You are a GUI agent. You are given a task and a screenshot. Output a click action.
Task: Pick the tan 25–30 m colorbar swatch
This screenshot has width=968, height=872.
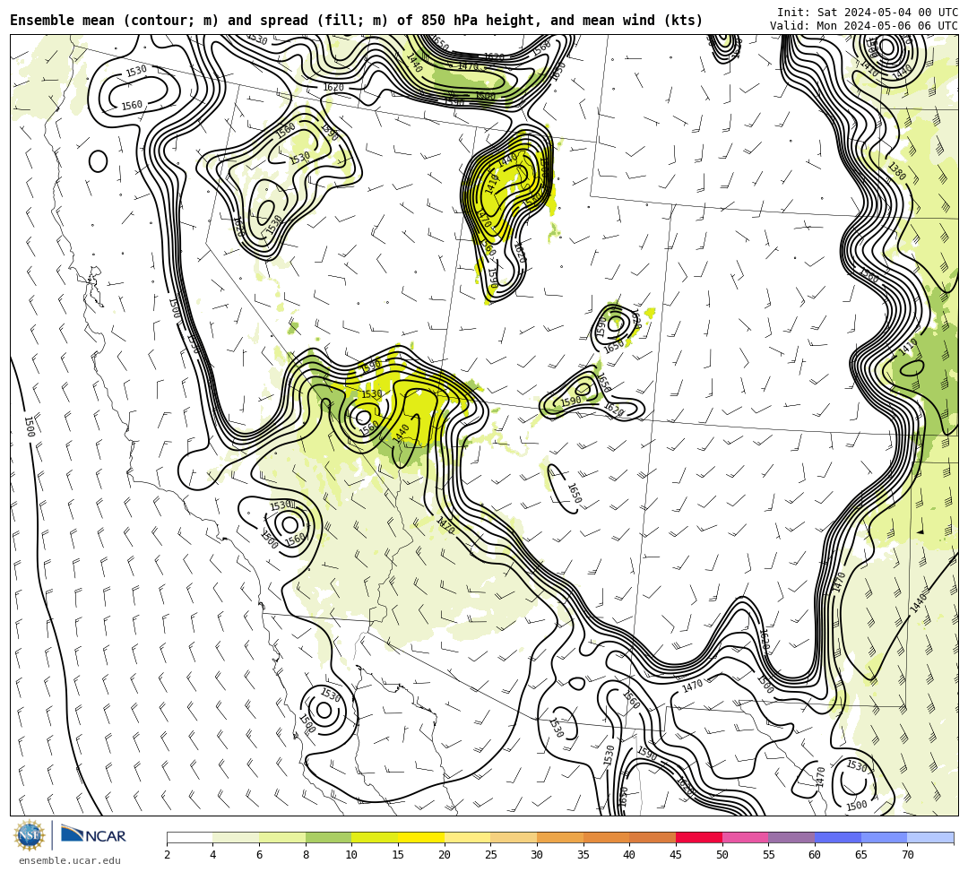(514, 837)
